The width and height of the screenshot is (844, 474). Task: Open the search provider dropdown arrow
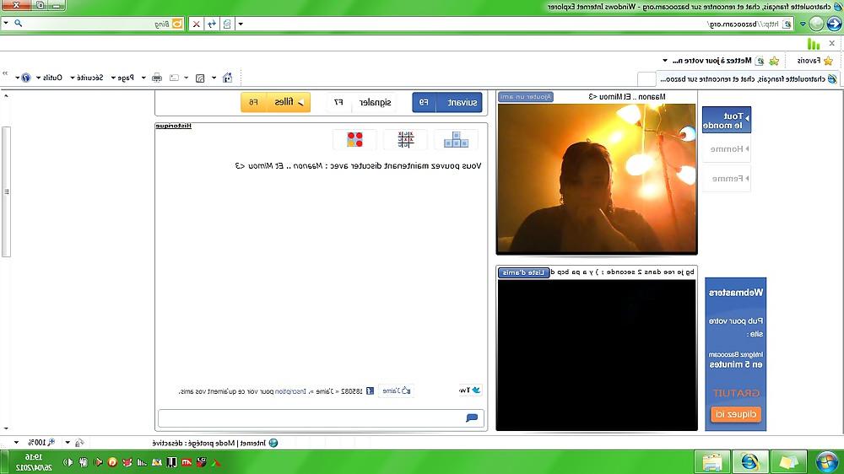pos(6,23)
